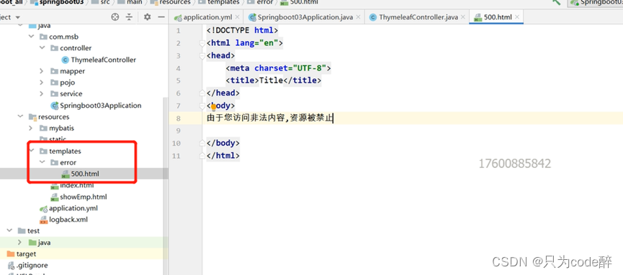Collapse the templates folder
623x275 pixels.
(32, 151)
